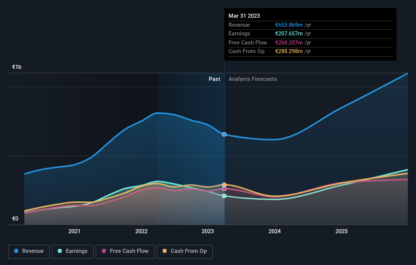Click the €653.869m revenue value
This screenshot has height=265, width=416.
click(x=289, y=25)
